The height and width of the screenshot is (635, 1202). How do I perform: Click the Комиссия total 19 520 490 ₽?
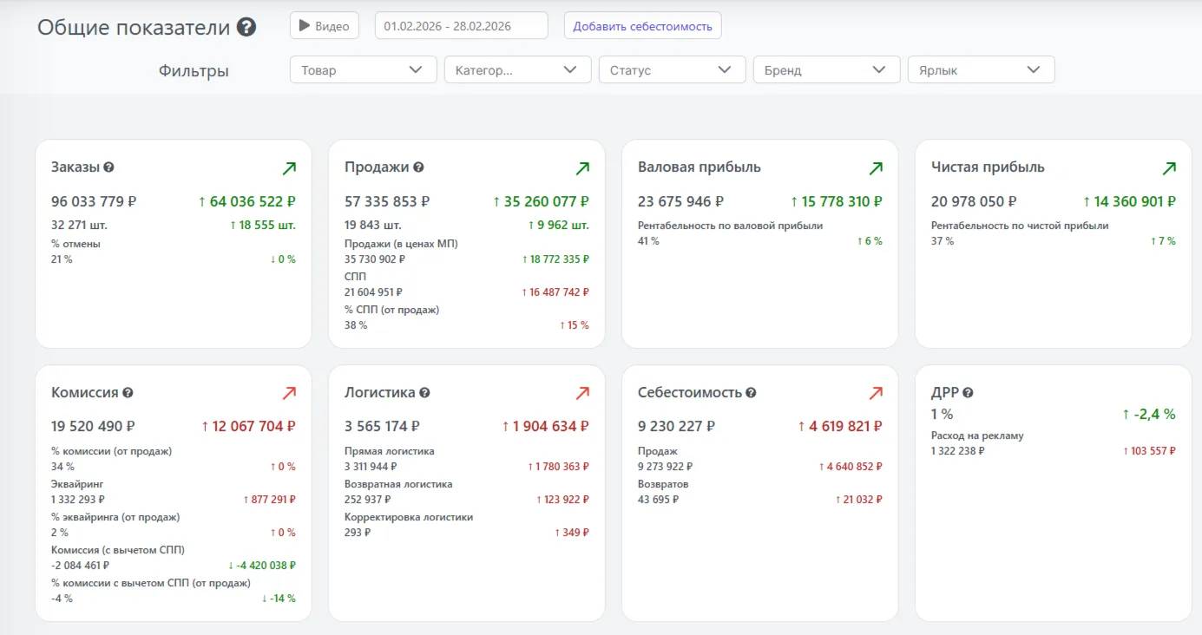[x=93, y=427]
